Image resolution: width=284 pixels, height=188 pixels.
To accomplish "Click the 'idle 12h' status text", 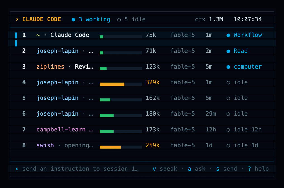I will point(248,130).
